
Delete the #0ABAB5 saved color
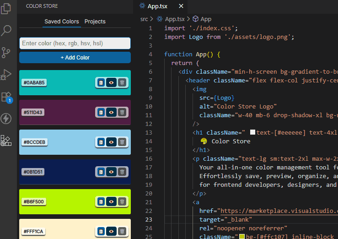pos(122,82)
